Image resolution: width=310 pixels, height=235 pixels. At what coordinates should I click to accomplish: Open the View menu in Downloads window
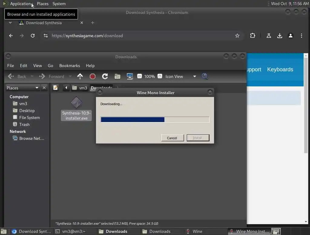pyautogui.click(x=37, y=66)
